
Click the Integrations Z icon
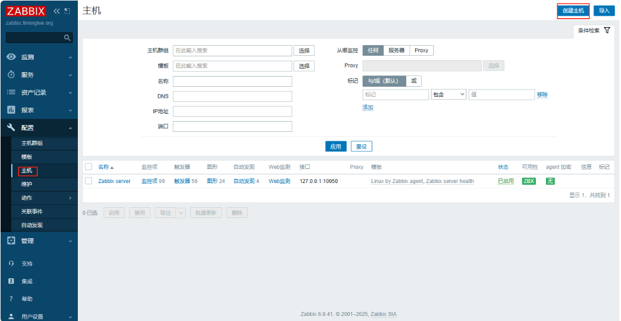pyautogui.click(x=11, y=282)
